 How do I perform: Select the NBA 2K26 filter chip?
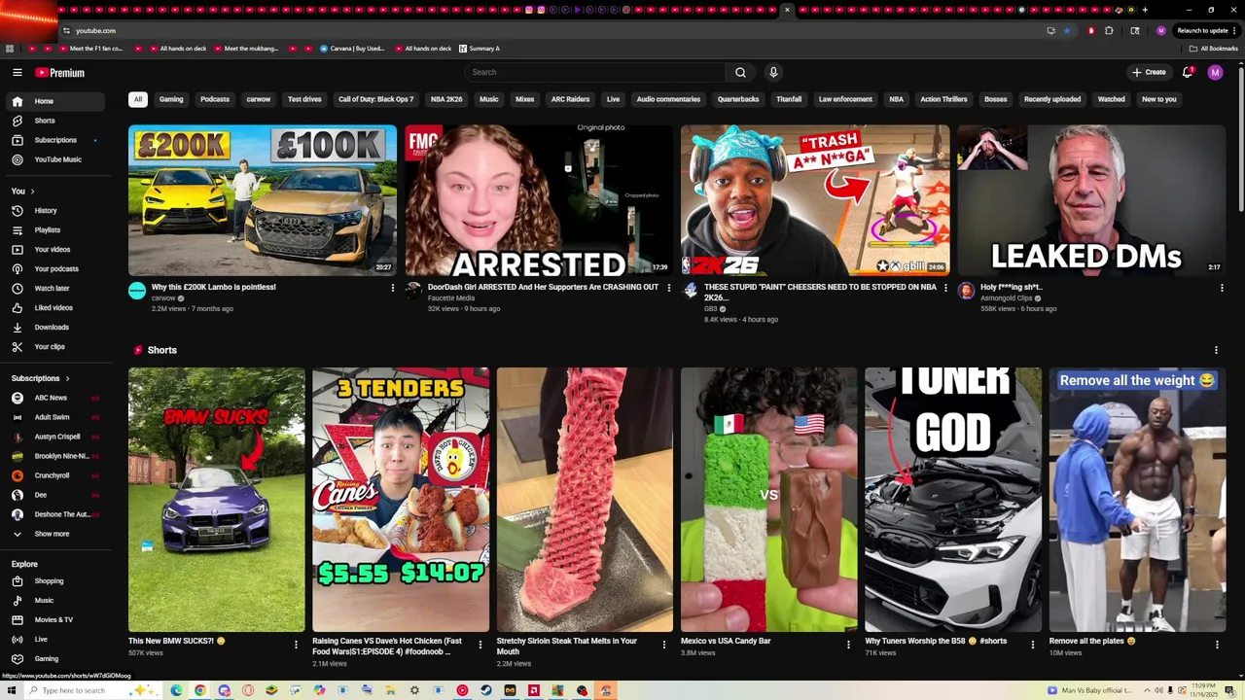coord(446,99)
